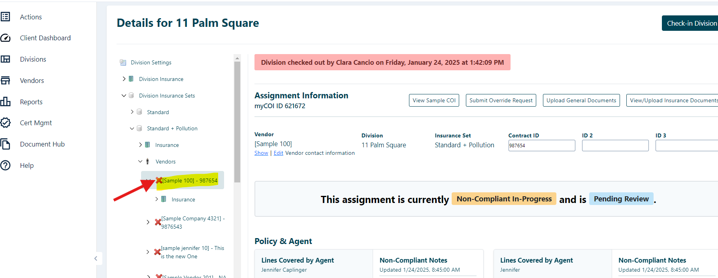Select the [Sample Company 4321] vendor item
The width and height of the screenshot is (718, 278).
pyautogui.click(x=192, y=222)
